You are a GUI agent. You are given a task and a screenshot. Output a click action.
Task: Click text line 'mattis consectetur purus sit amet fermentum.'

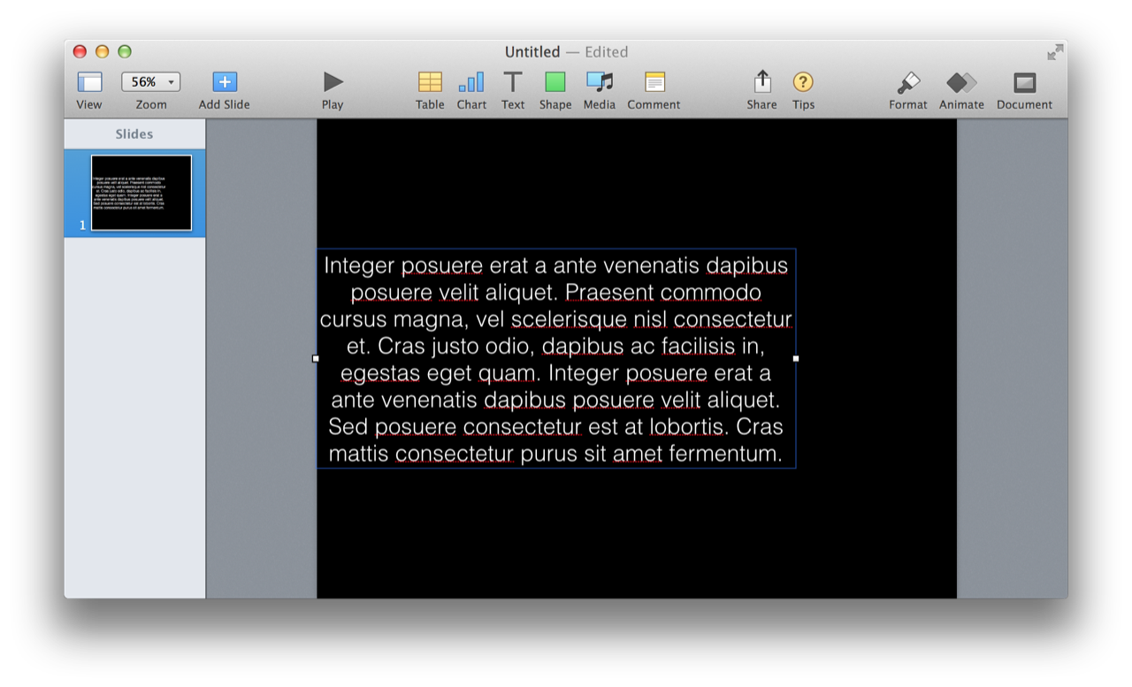point(555,454)
